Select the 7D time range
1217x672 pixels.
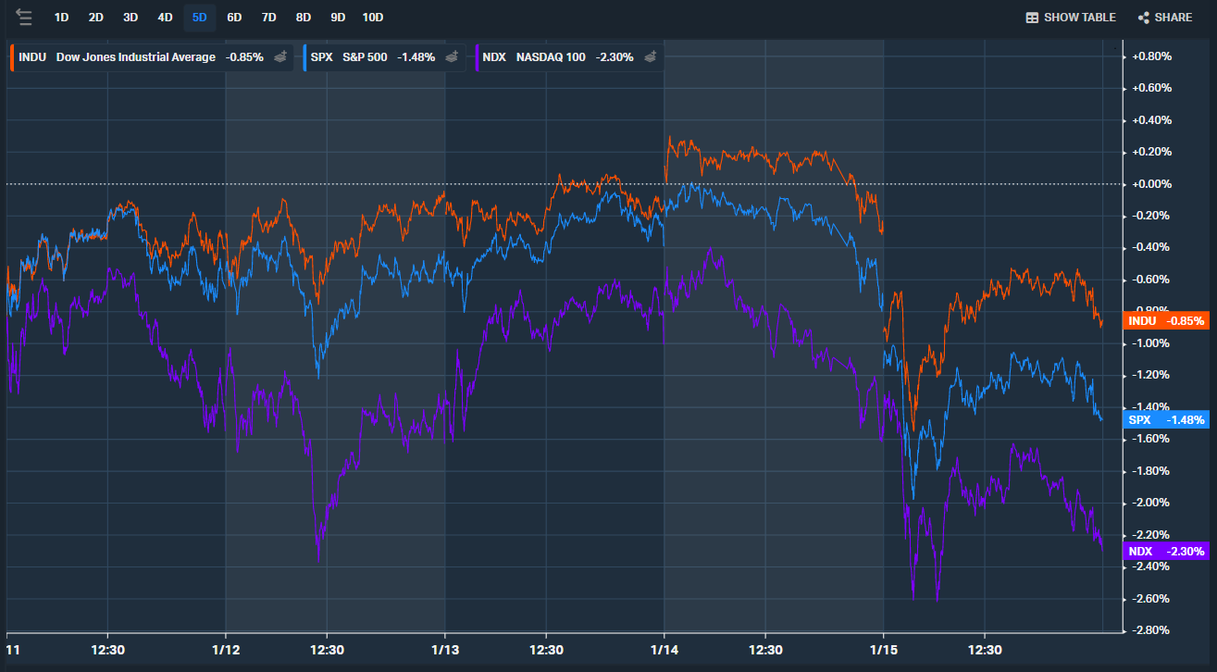tap(268, 18)
